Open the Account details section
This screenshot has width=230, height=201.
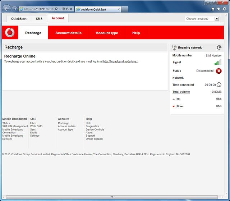click(x=68, y=33)
